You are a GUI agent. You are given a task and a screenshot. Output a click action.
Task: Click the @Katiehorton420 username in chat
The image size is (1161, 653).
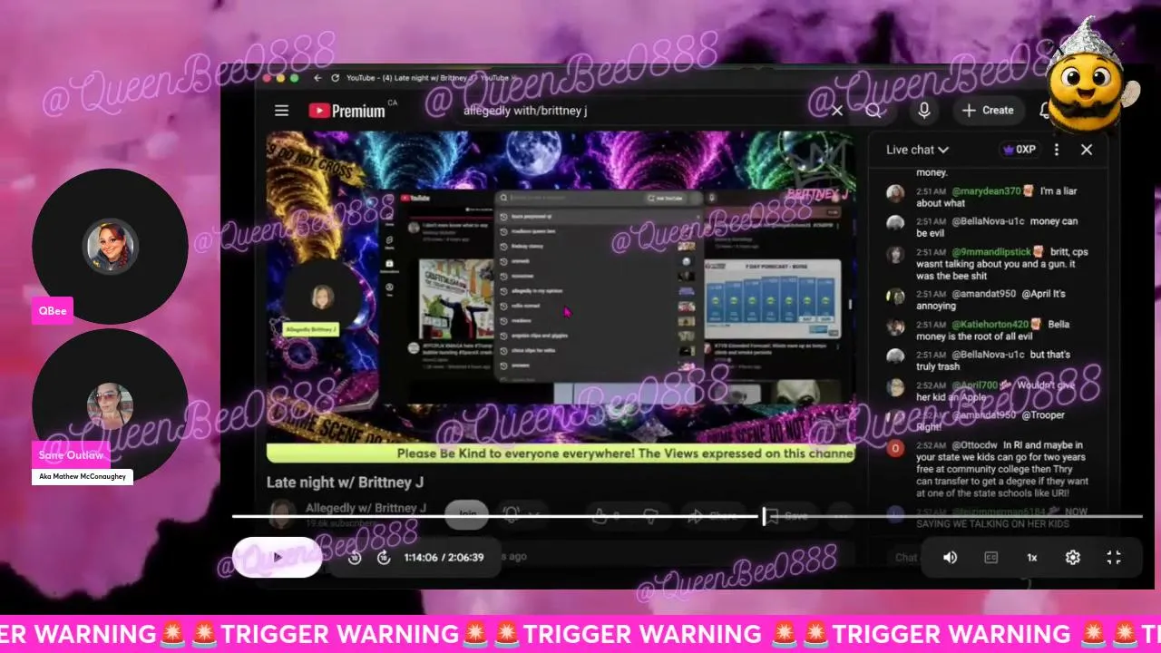pos(990,324)
